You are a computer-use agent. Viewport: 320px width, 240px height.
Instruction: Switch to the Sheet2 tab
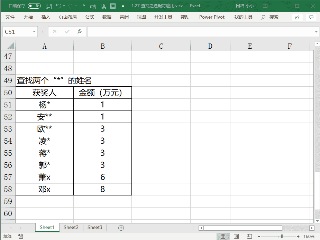[71, 227]
